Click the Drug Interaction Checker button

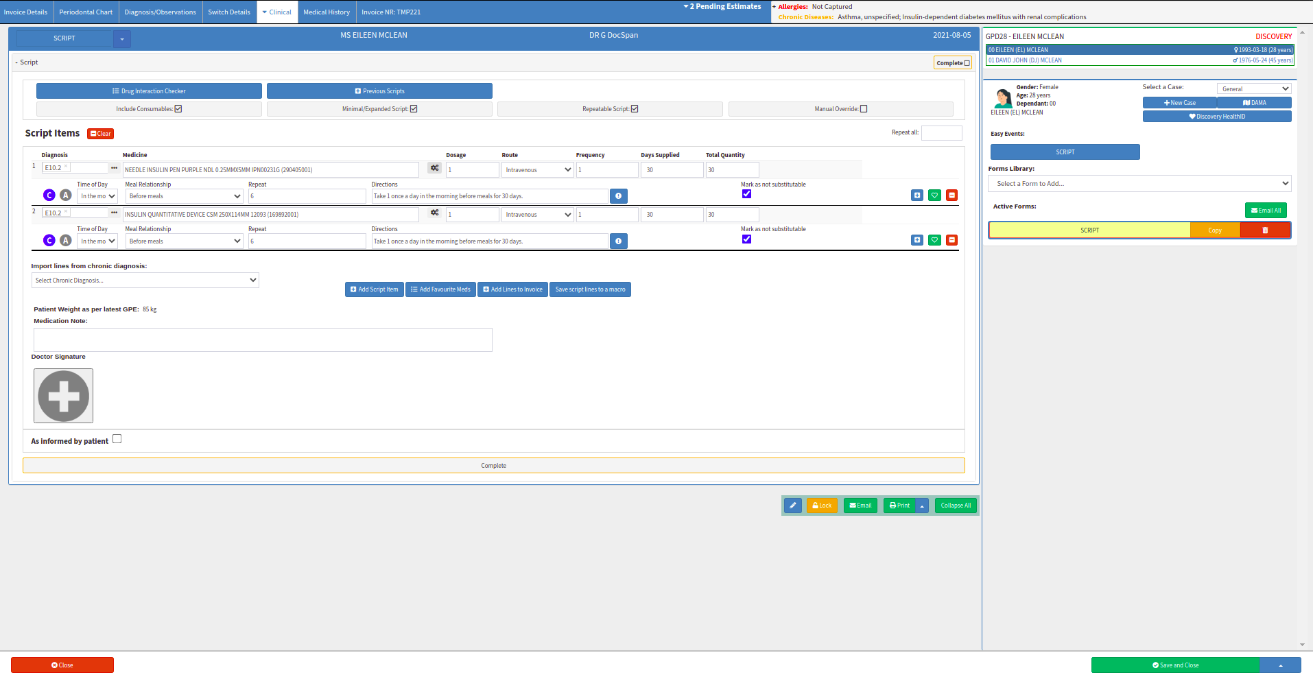(149, 91)
